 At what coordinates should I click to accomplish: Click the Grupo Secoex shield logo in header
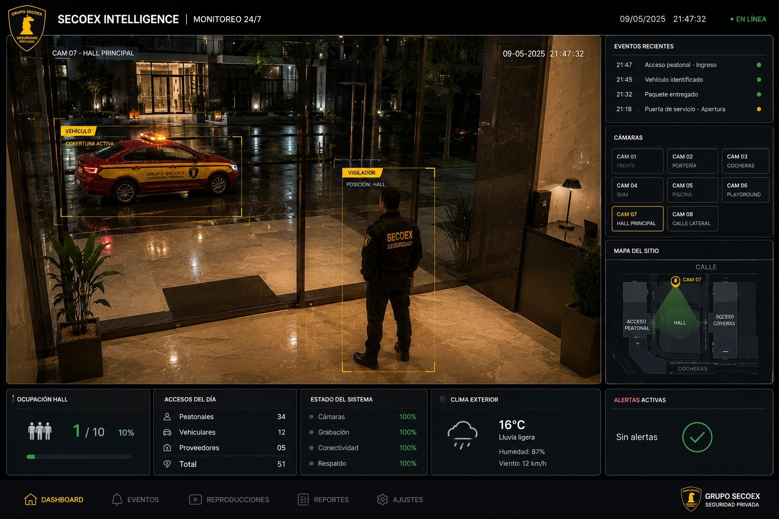tap(27, 28)
